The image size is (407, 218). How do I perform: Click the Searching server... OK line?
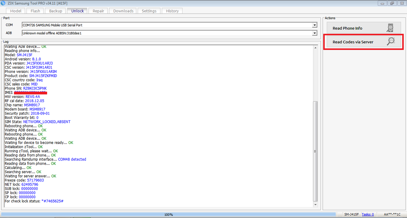point(23,172)
